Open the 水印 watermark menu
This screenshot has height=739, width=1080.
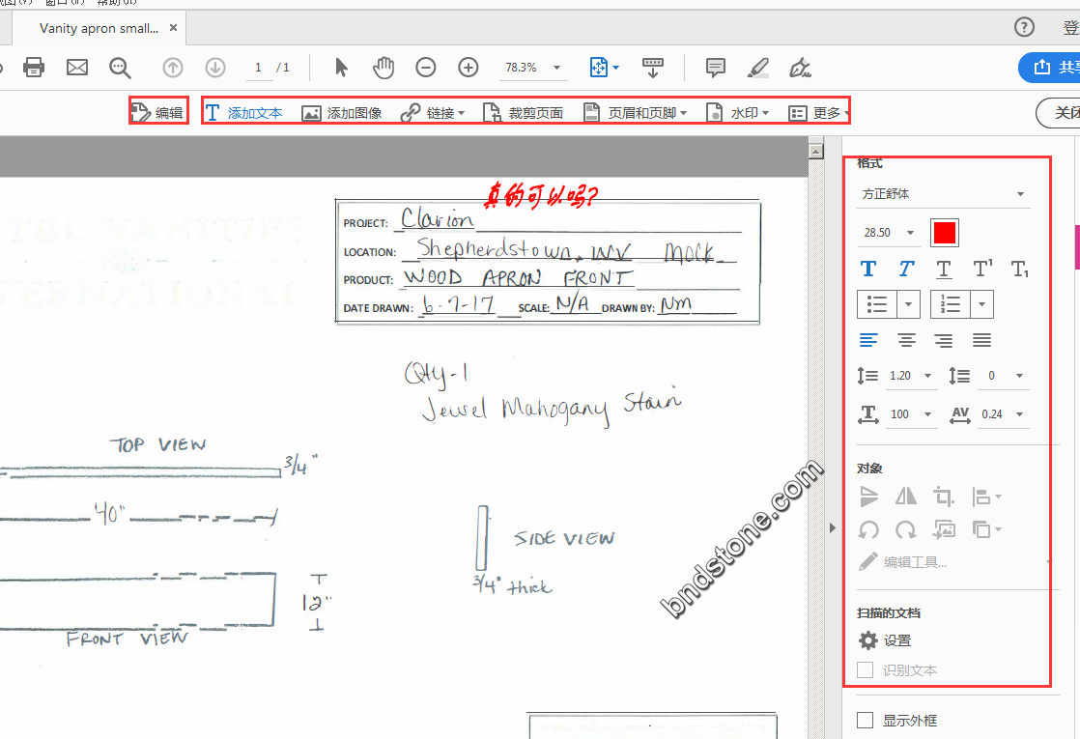point(739,113)
